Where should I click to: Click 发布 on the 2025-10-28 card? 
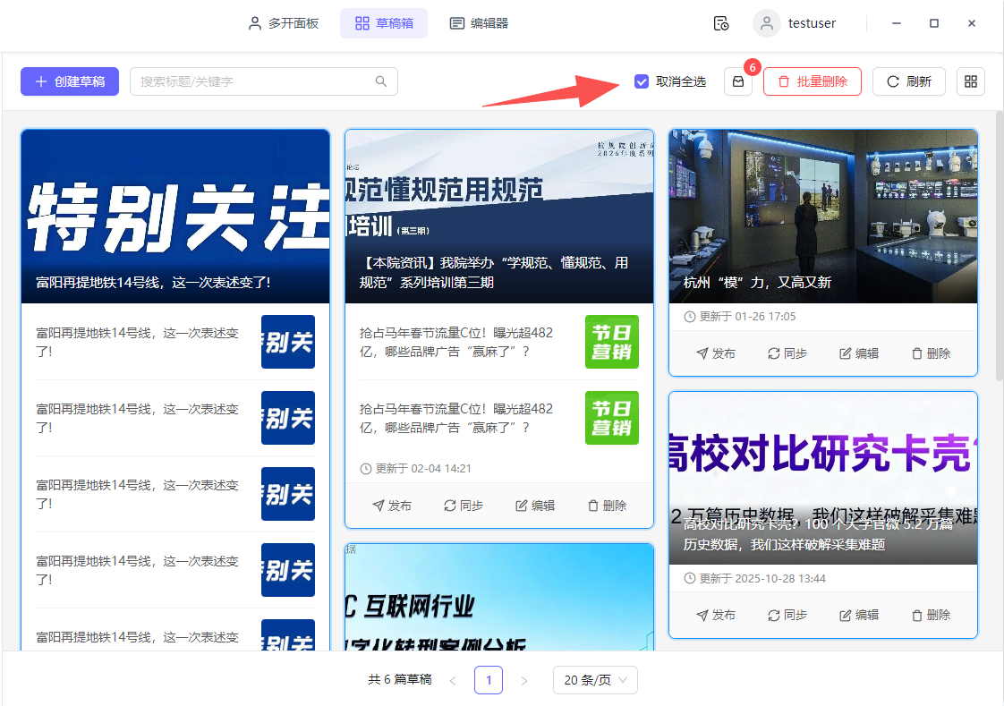(x=716, y=615)
